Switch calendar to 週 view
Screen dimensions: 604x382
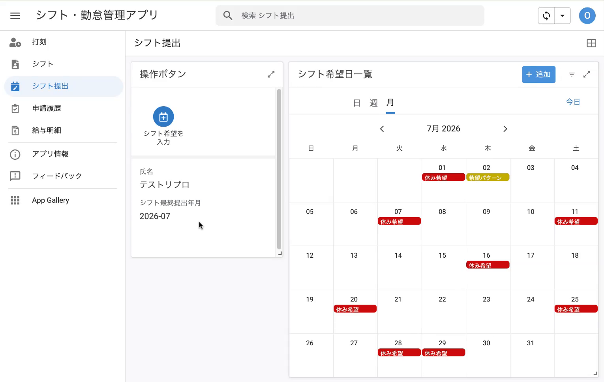pyautogui.click(x=373, y=103)
